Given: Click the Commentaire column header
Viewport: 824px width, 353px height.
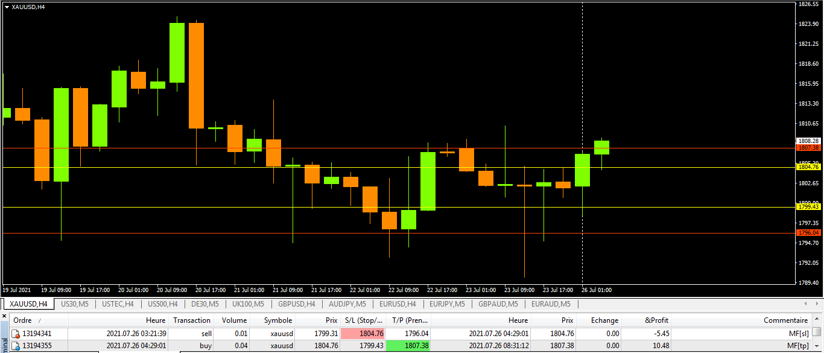Looking at the screenshot, I should point(785,320).
